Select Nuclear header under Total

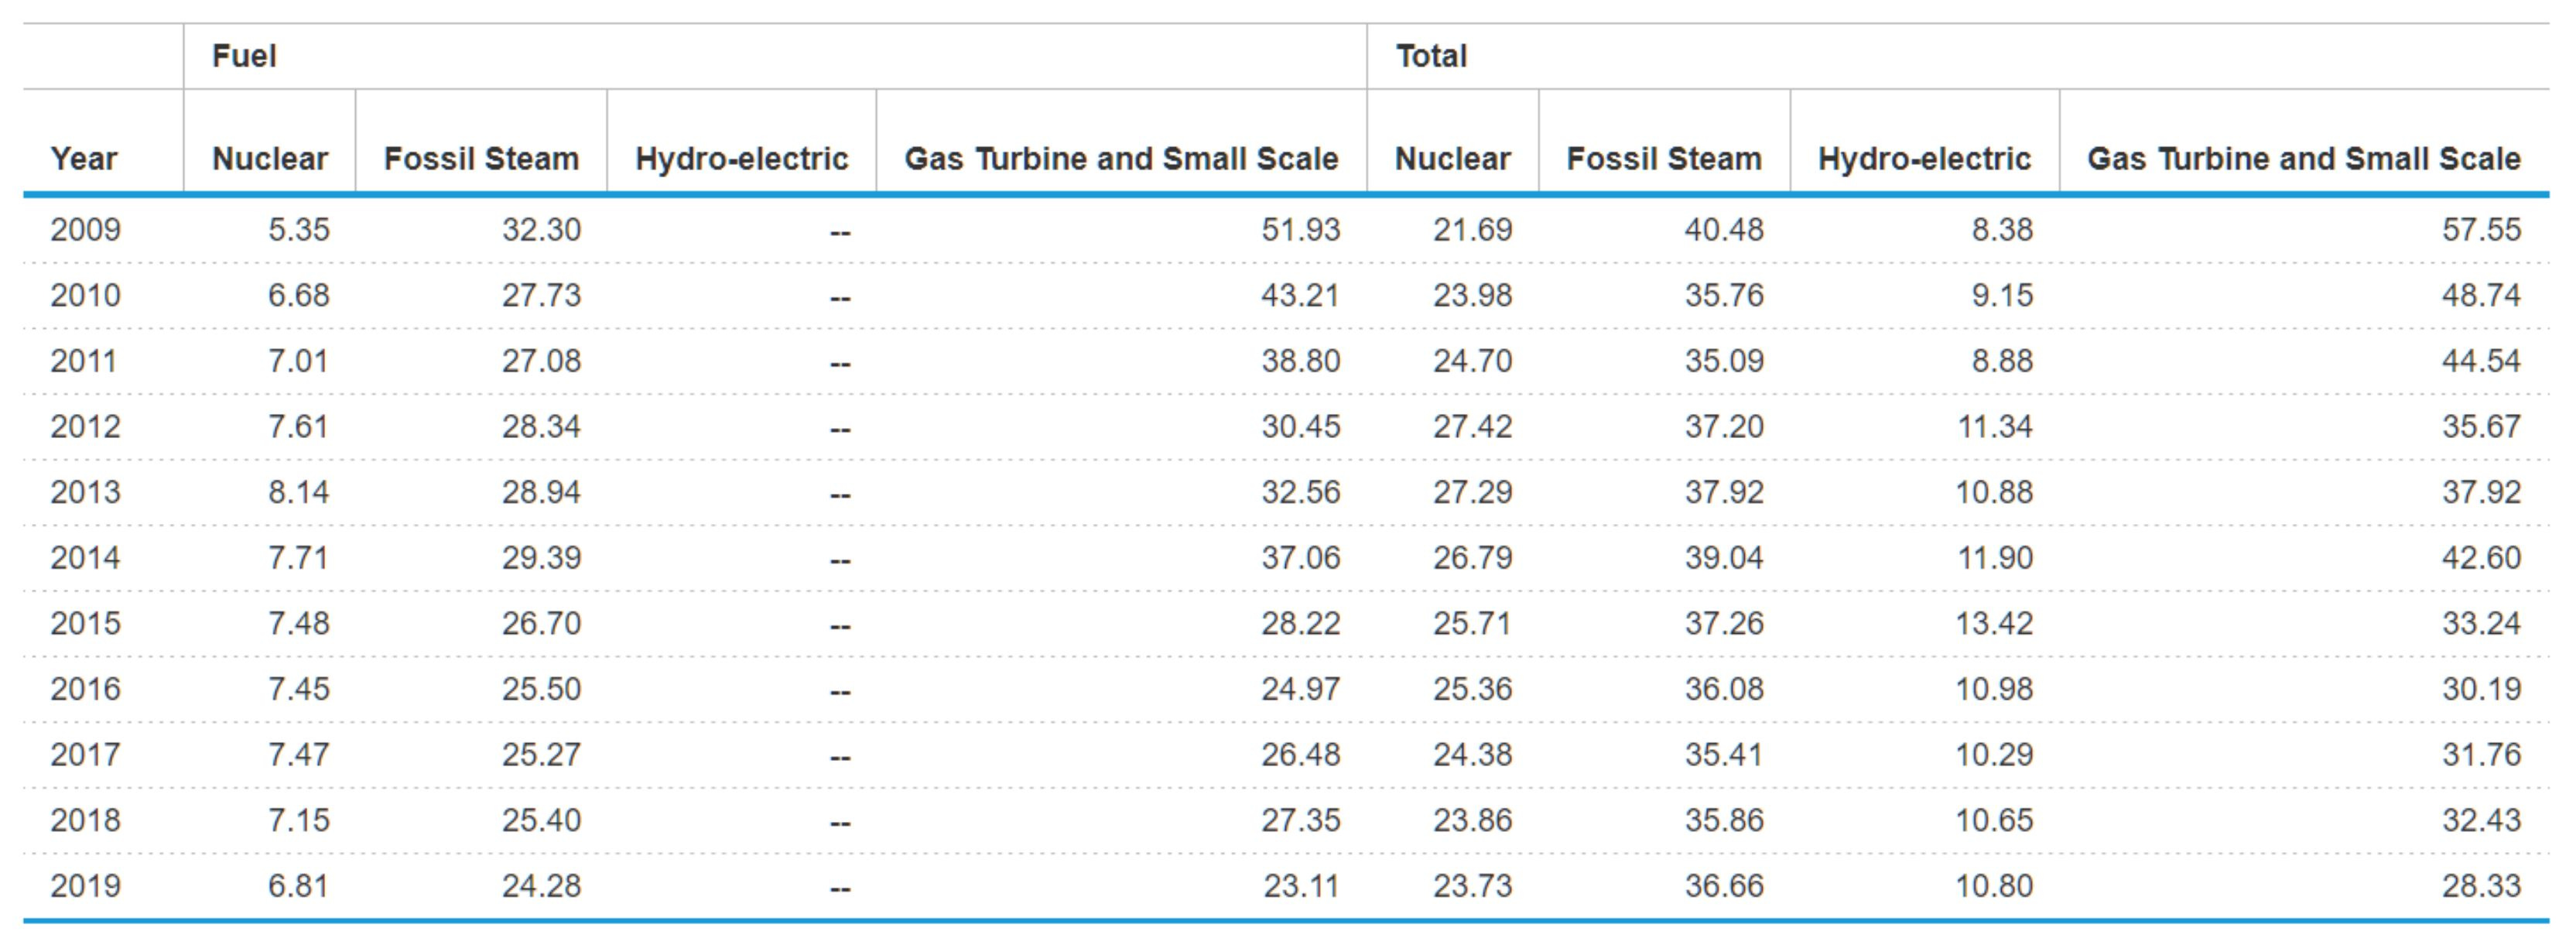coord(1452,158)
